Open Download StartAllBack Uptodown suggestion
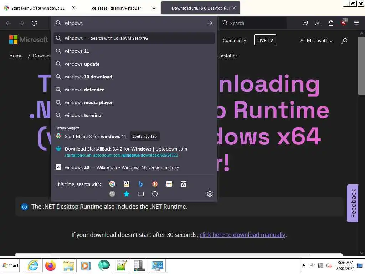The height and width of the screenshot is (274, 365). pos(134,152)
